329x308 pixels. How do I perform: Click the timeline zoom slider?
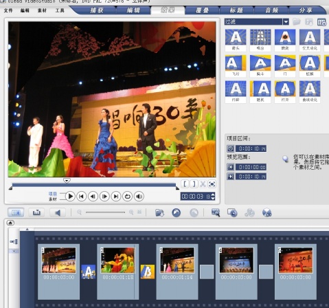(105, 212)
